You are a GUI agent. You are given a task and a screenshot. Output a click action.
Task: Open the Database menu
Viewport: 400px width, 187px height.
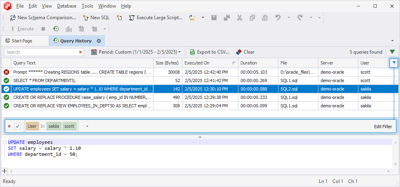pyautogui.click(x=66, y=6)
